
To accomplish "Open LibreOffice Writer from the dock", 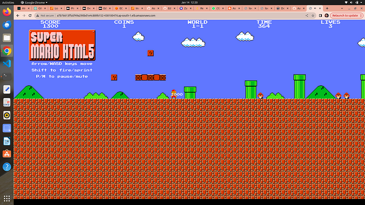I will coord(7,141).
